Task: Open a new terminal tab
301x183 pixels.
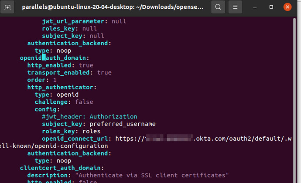Action: (x=7, y=7)
